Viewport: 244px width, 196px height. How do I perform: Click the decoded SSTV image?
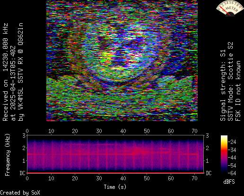pos(122,61)
